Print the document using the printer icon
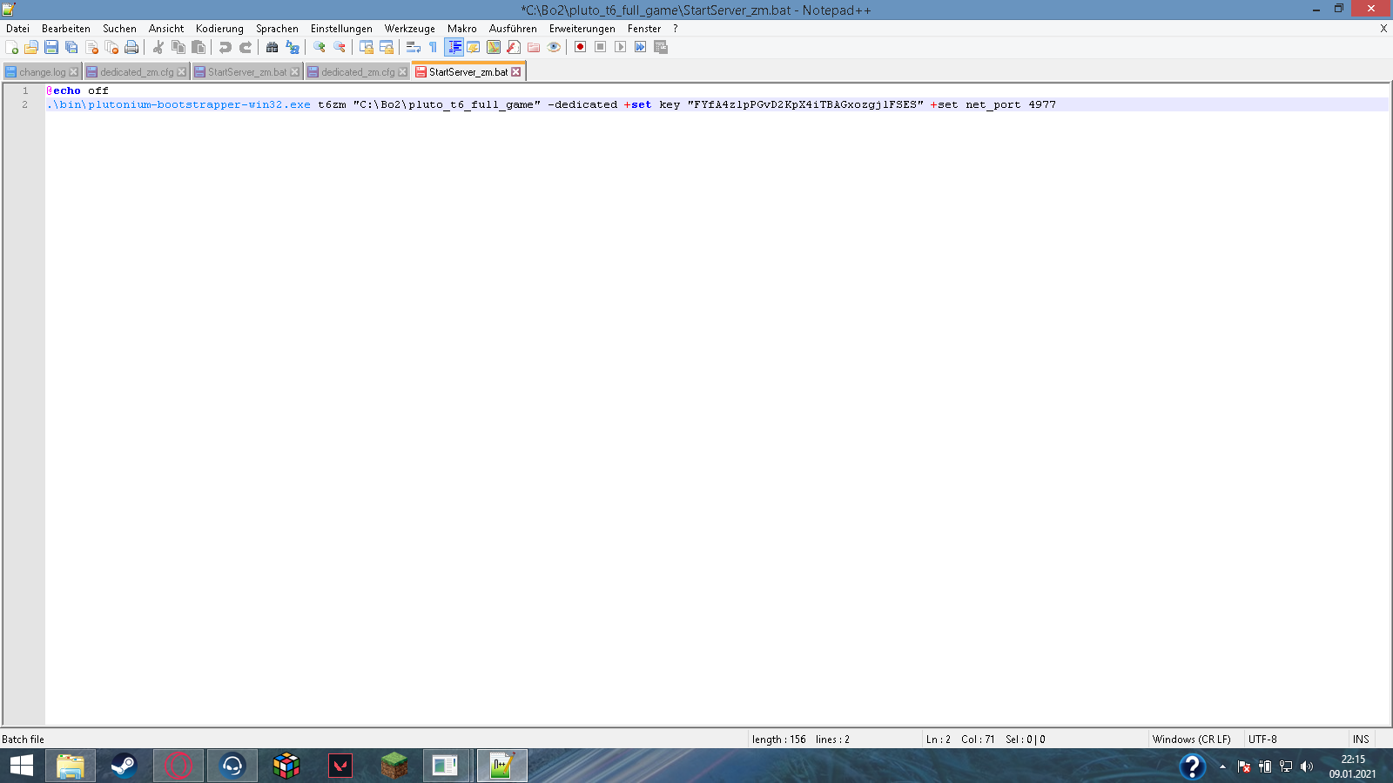 click(x=131, y=47)
